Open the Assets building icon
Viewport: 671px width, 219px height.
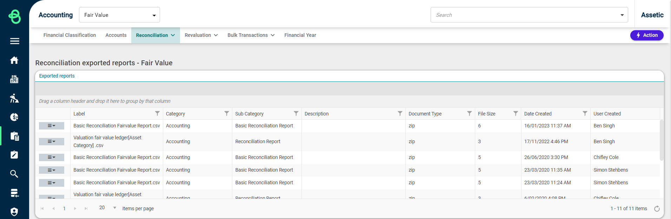coord(14,79)
